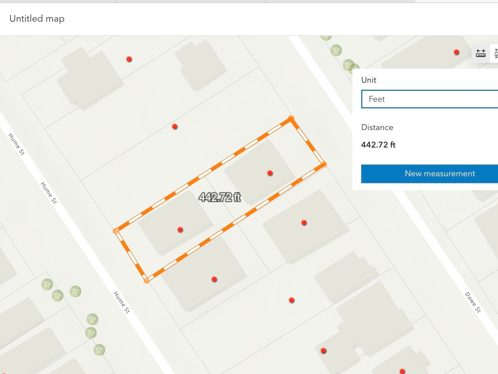The width and height of the screenshot is (498, 374).
Task: Click the Untitled map title
Action: point(37,19)
